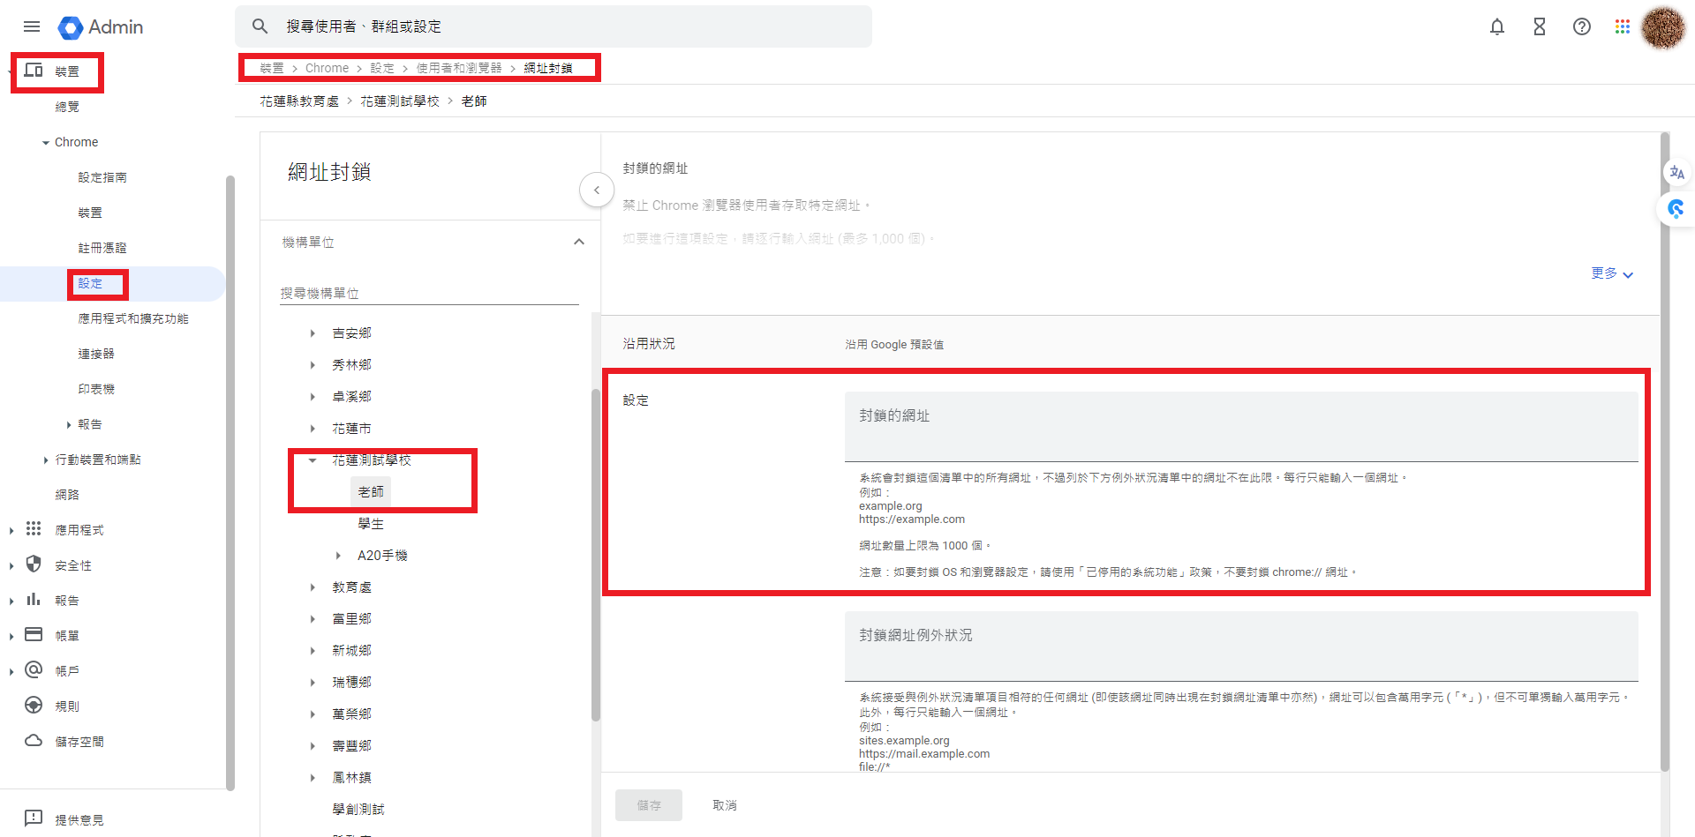1695x837 pixels.
Task: Click Chrome in the breadcrumb path
Action: click(327, 68)
